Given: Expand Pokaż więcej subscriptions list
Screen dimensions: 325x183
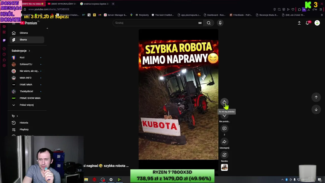Looking at the screenshot, I should (x=27, y=105).
